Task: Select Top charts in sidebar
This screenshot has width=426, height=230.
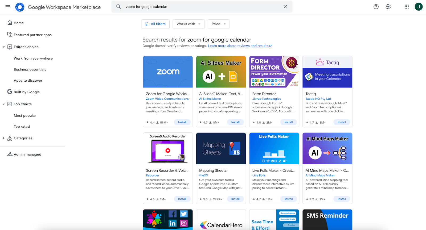Action: pyautogui.click(x=23, y=104)
